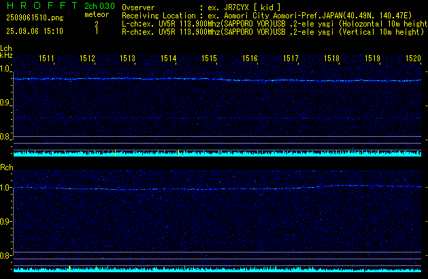
Task: Click the 1512 time label
Action: point(87,59)
